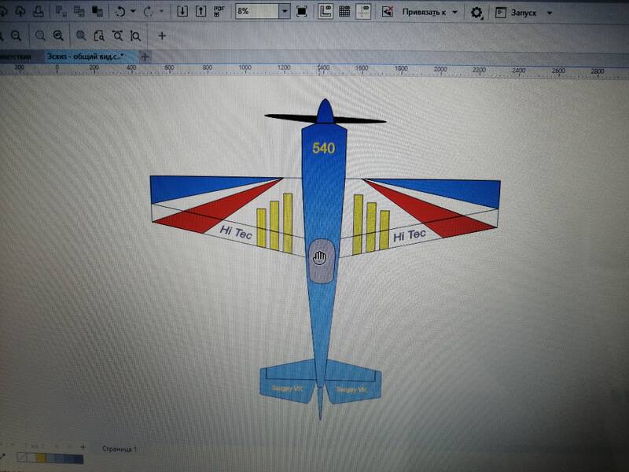Click the 8% zoom level input field

pos(256,12)
